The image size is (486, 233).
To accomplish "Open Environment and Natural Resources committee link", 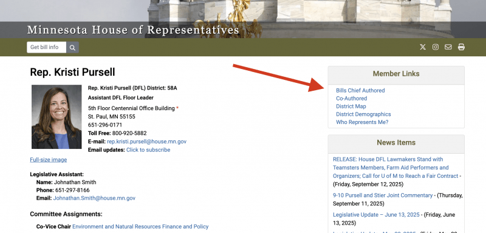I will (x=140, y=226).
